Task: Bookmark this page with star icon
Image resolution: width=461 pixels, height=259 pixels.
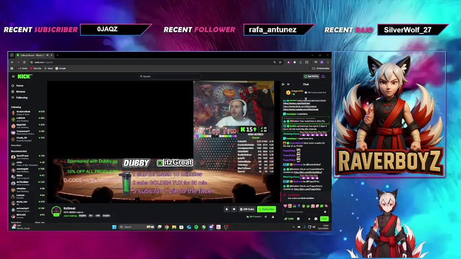Action: coord(280,62)
